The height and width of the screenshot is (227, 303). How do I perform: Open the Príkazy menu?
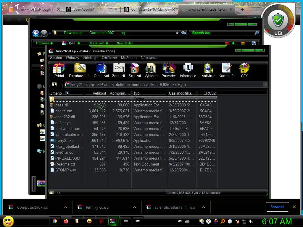73,58
